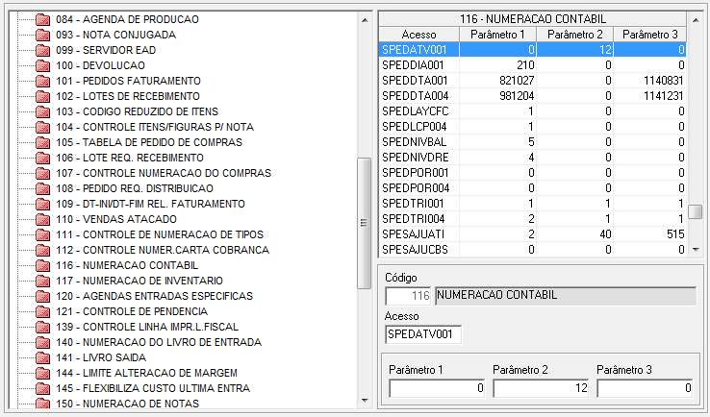Click folder icon beside 112 - CONTROLE NUMER.CARTA COBRANCA
Viewport: 710px width, 417px height.
click(x=42, y=250)
